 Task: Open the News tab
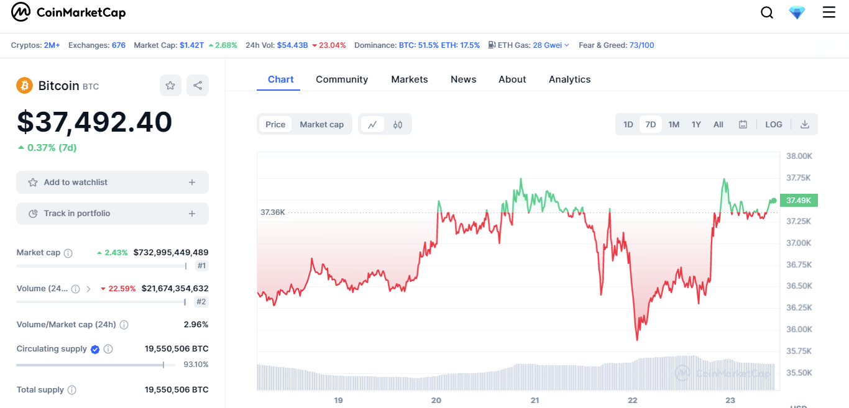click(x=464, y=79)
